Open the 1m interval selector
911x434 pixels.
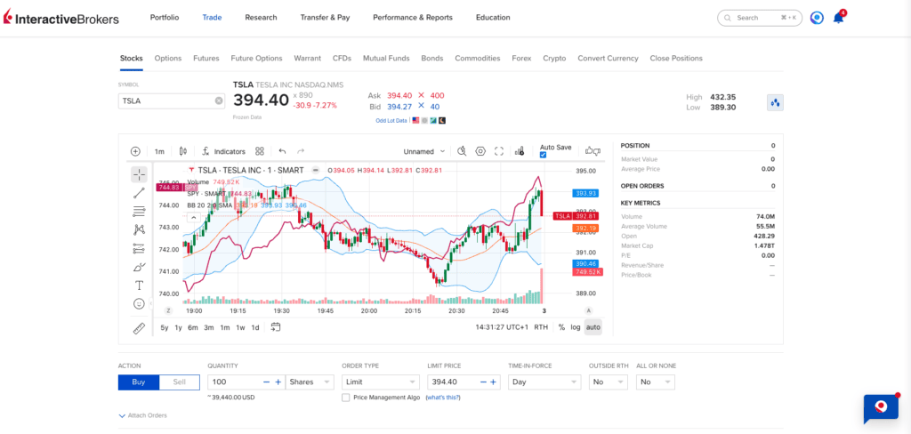click(159, 151)
